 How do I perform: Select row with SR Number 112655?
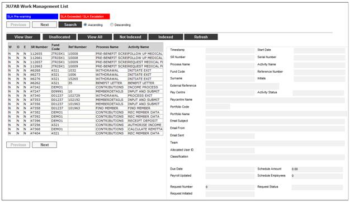pos(86,54)
